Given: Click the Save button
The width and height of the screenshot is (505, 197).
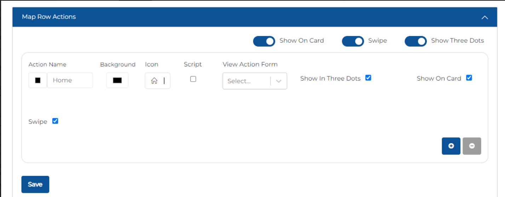Looking at the screenshot, I should [x=35, y=184].
